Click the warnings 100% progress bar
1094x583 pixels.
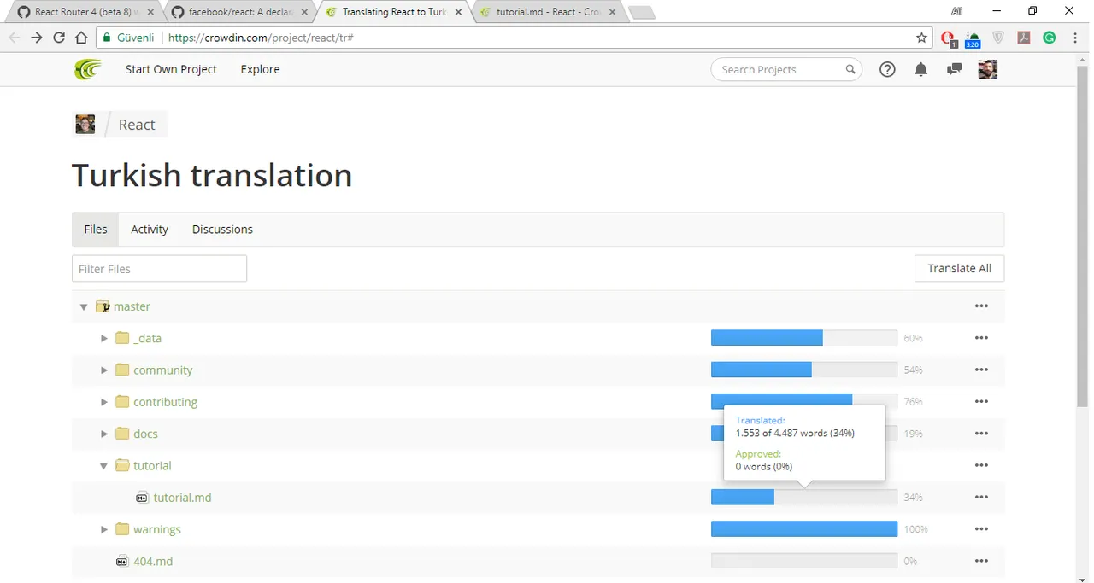point(804,529)
